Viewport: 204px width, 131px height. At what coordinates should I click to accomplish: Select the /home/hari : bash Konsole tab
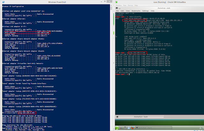139,117
